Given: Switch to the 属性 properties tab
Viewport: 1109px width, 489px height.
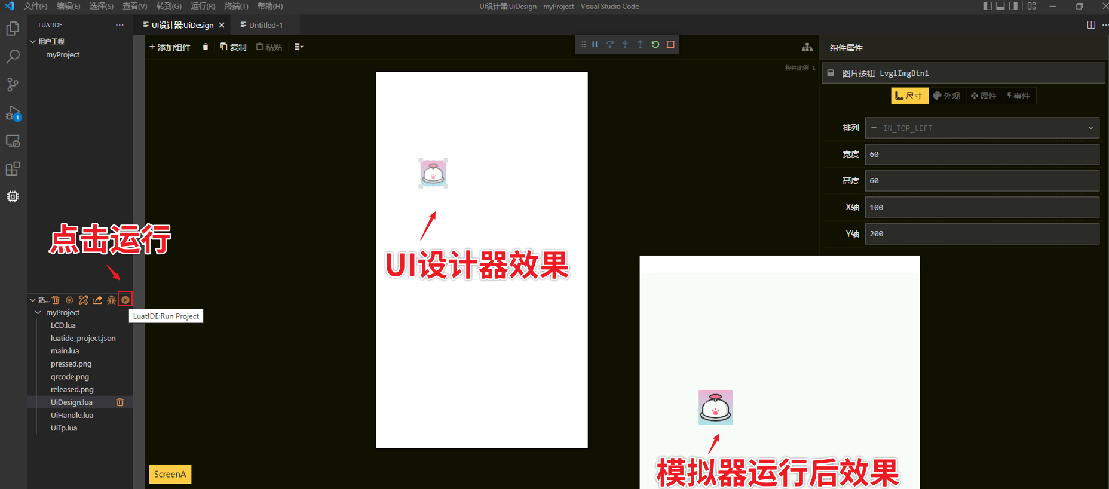Looking at the screenshot, I should click(x=984, y=96).
